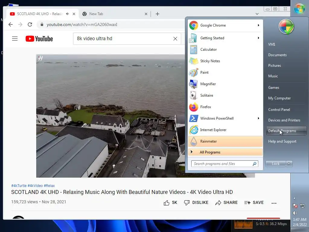Launch Firefox from the Start menu
The height and width of the screenshot is (232, 309).
[225, 107]
